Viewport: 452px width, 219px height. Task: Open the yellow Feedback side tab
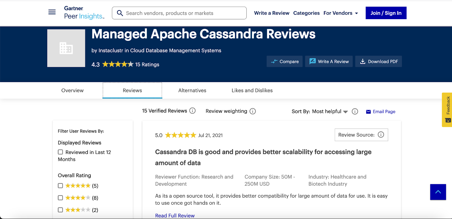(447, 110)
